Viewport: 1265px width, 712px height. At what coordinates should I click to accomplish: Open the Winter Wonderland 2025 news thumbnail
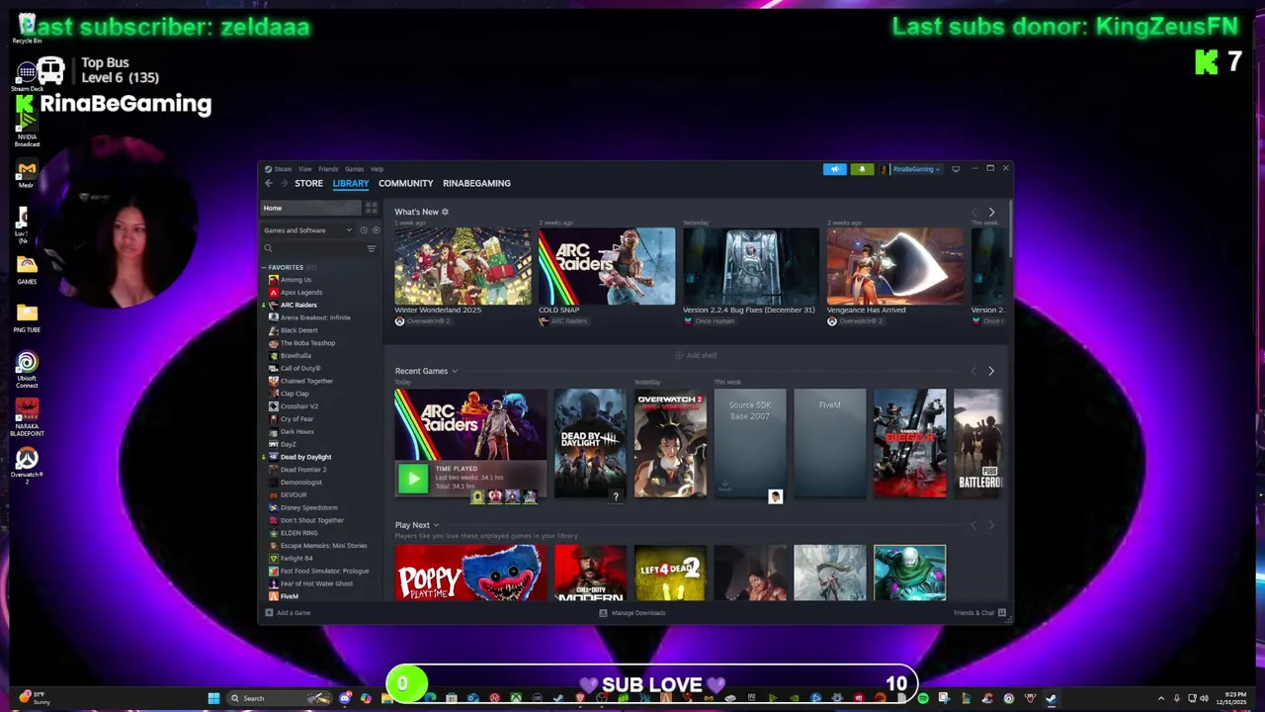click(463, 266)
